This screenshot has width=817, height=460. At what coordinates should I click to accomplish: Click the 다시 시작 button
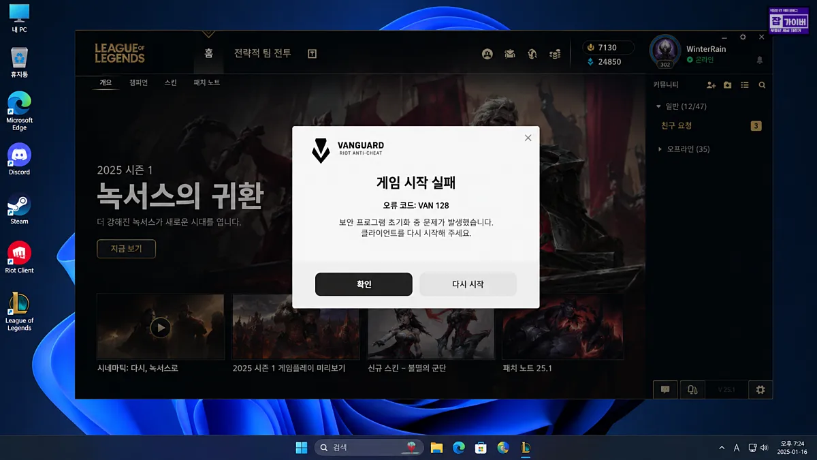click(468, 284)
